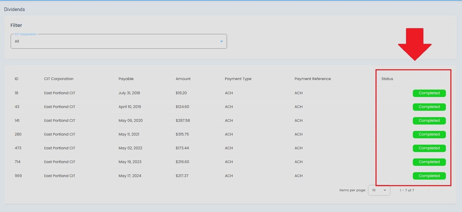Click Completed badge for dividend 969
This screenshot has height=212, width=462.
pyautogui.click(x=429, y=176)
